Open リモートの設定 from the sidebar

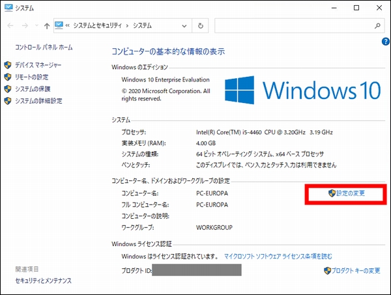32,77
